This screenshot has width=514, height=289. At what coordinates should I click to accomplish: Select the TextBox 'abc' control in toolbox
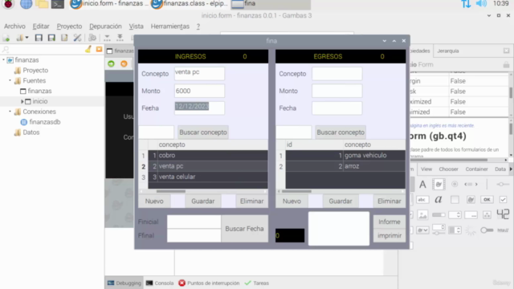pos(423,200)
